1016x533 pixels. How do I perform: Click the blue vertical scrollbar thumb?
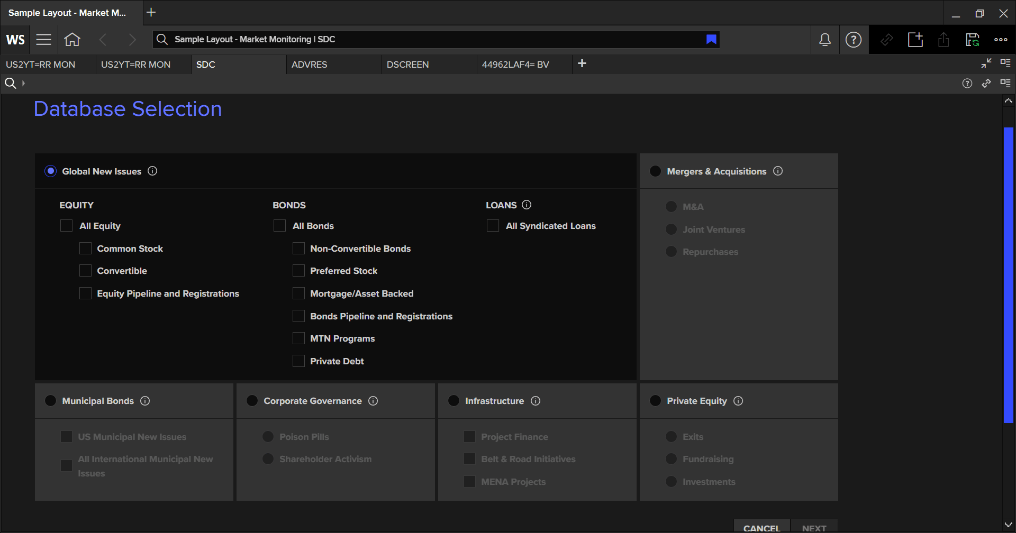(x=1008, y=275)
